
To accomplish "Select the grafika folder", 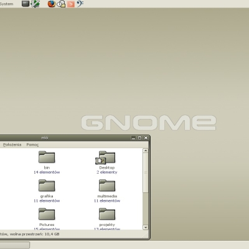I will (x=47, y=186).
